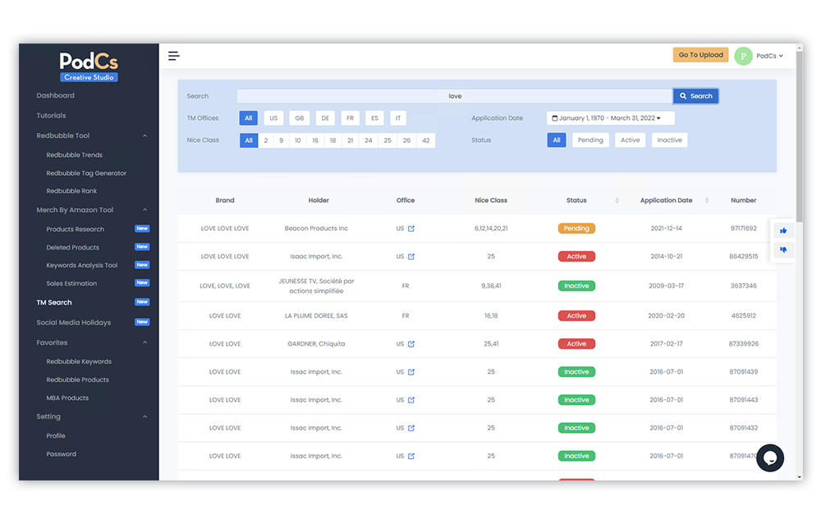Open Redbubble Products favorites
The image size is (821, 524).
[x=77, y=380]
